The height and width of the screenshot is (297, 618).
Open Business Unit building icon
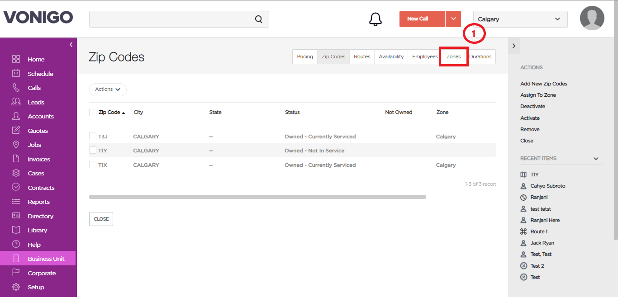click(x=16, y=259)
